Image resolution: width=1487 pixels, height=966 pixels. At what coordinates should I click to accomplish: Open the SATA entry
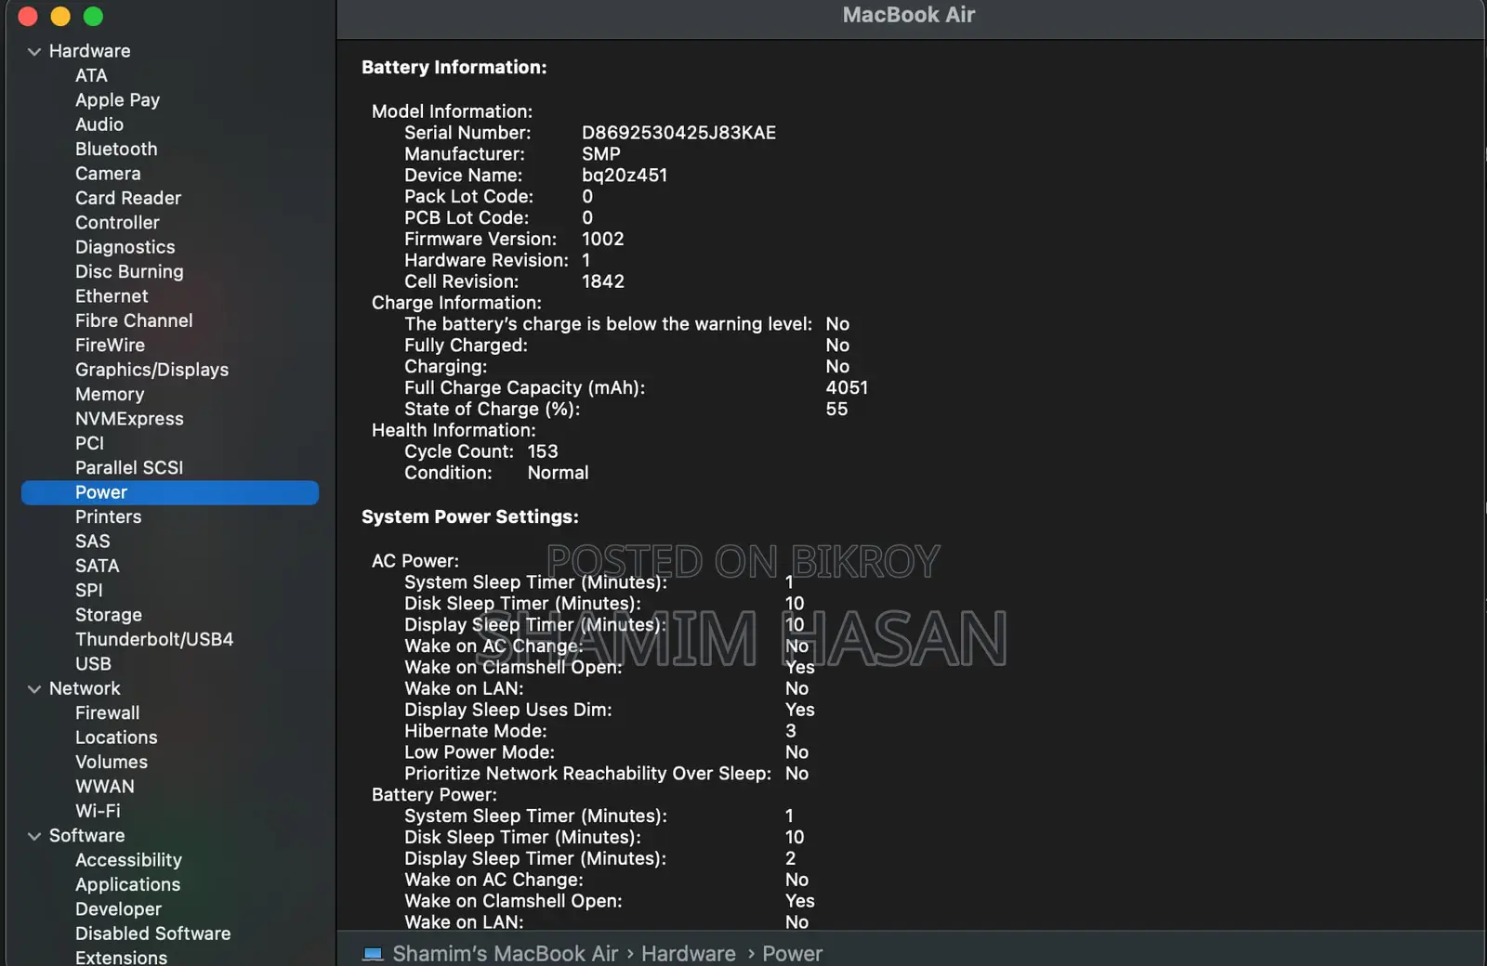click(97, 566)
